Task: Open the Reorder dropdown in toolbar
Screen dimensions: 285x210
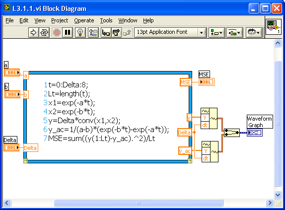Action: pos(254,33)
